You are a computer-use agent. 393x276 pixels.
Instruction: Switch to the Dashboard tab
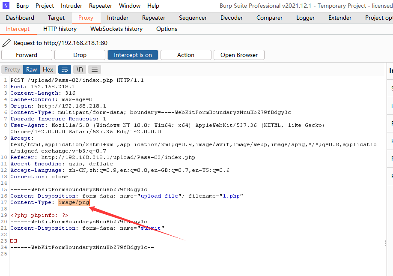tap(20, 18)
